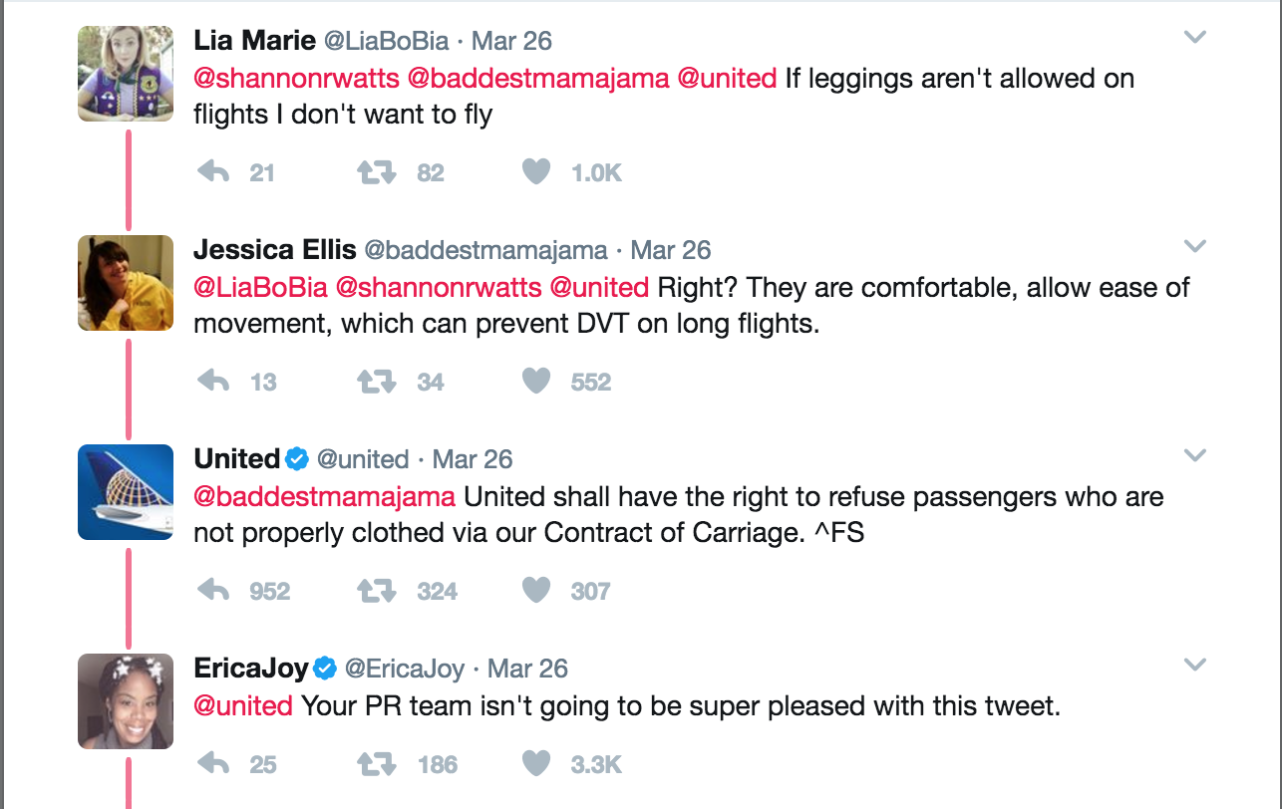Like United's tweet with the heart icon
1282x809 pixels.
(536, 591)
